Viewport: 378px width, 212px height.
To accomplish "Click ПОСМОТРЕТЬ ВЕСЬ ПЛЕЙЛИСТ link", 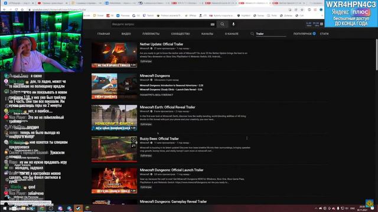I will pos(156,95).
